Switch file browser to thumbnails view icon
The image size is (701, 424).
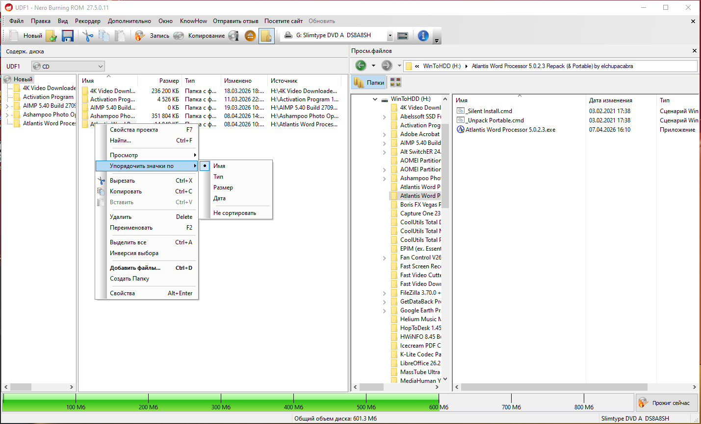point(395,82)
